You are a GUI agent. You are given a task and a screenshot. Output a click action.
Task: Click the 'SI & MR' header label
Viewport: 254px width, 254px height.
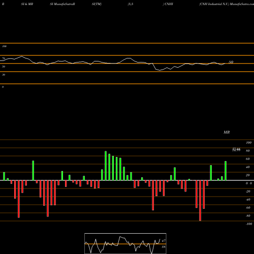coord(27,4)
